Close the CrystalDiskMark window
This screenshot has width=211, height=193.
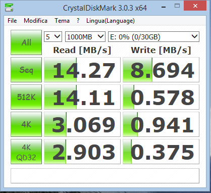[195, 6]
